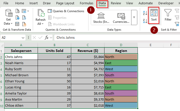Click the Cancel entry X icon
Image resolution: width=180 pixels, height=111 pixels.
pos(34,38)
